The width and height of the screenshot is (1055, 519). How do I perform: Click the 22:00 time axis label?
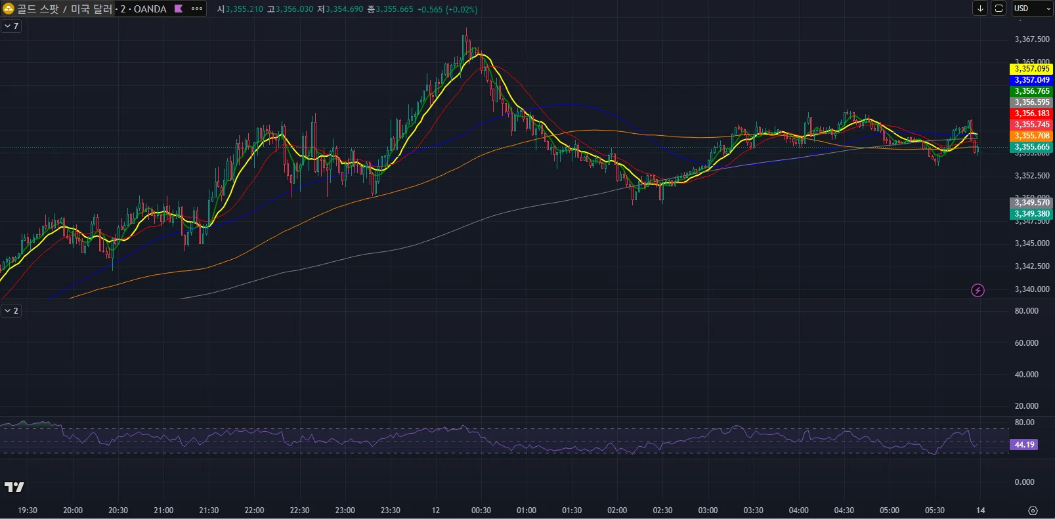point(254,510)
